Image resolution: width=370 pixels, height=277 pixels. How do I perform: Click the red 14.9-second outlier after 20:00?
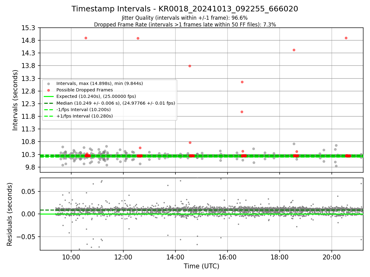click(x=346, y=38)
